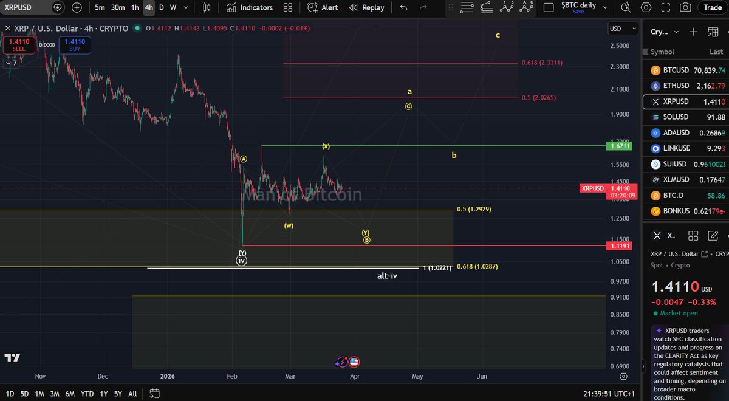Select the YTD date range

(x=87, y=394)
